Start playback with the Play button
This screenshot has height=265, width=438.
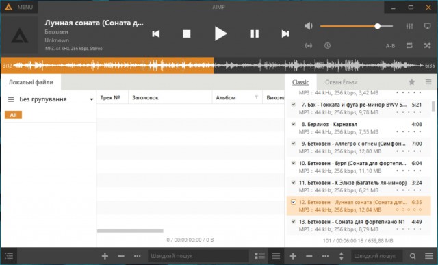[220, 34]
